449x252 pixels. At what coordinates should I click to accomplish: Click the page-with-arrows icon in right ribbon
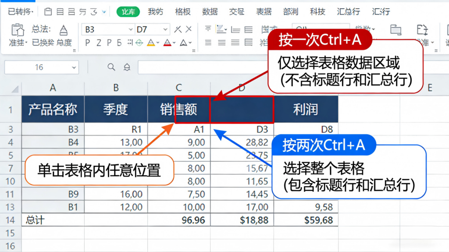click(422, 30)
